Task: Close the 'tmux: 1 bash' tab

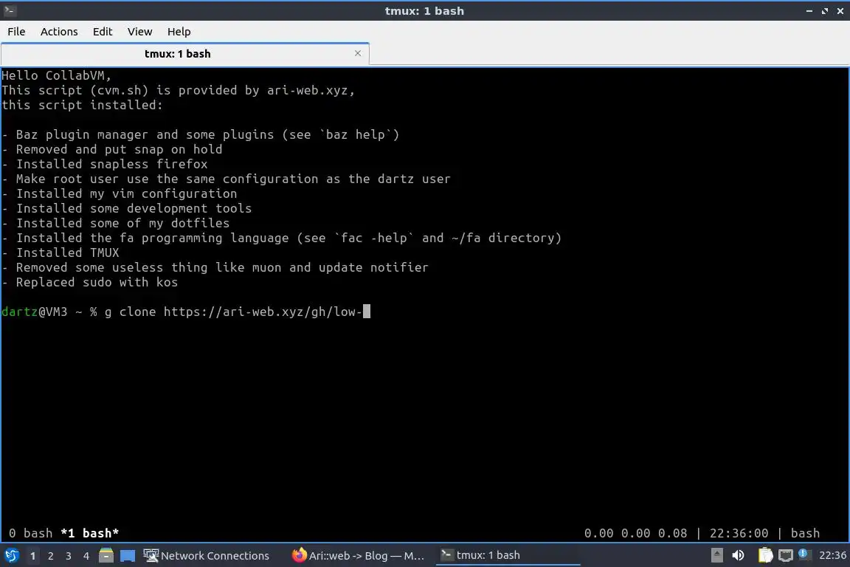Action: (358, 53)
